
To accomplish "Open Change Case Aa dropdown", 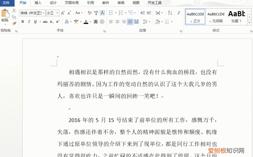I will 79,13.
